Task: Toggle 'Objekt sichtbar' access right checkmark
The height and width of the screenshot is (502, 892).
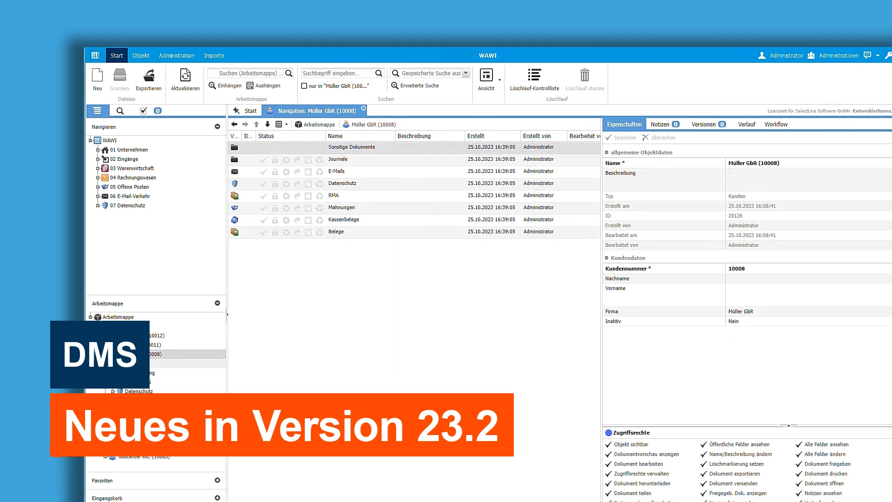Action: tap(609, 444)
